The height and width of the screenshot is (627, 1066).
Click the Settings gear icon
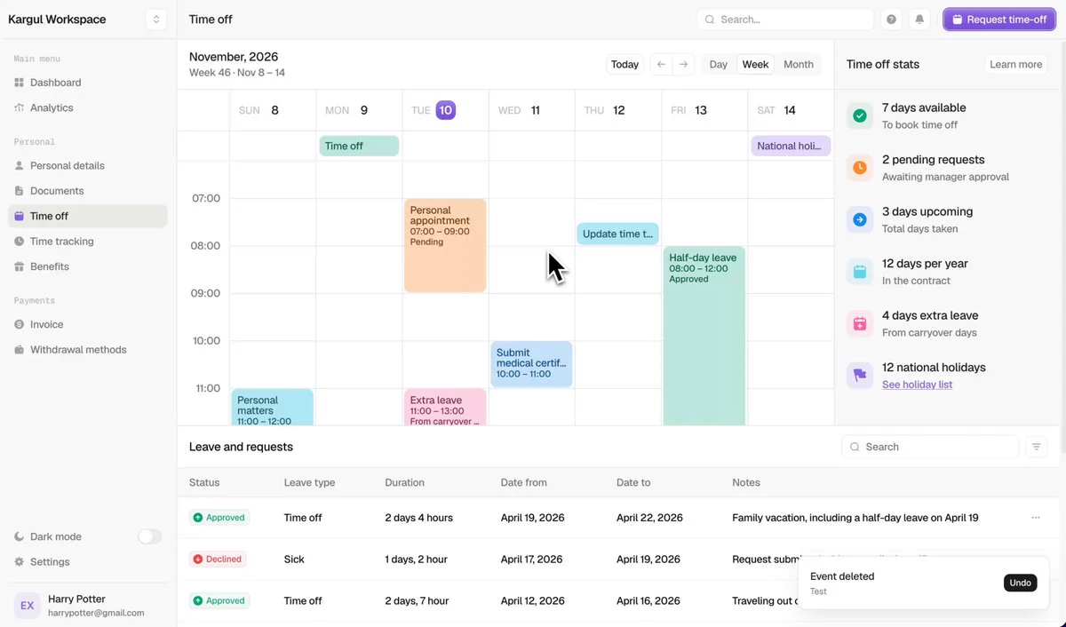20,562
